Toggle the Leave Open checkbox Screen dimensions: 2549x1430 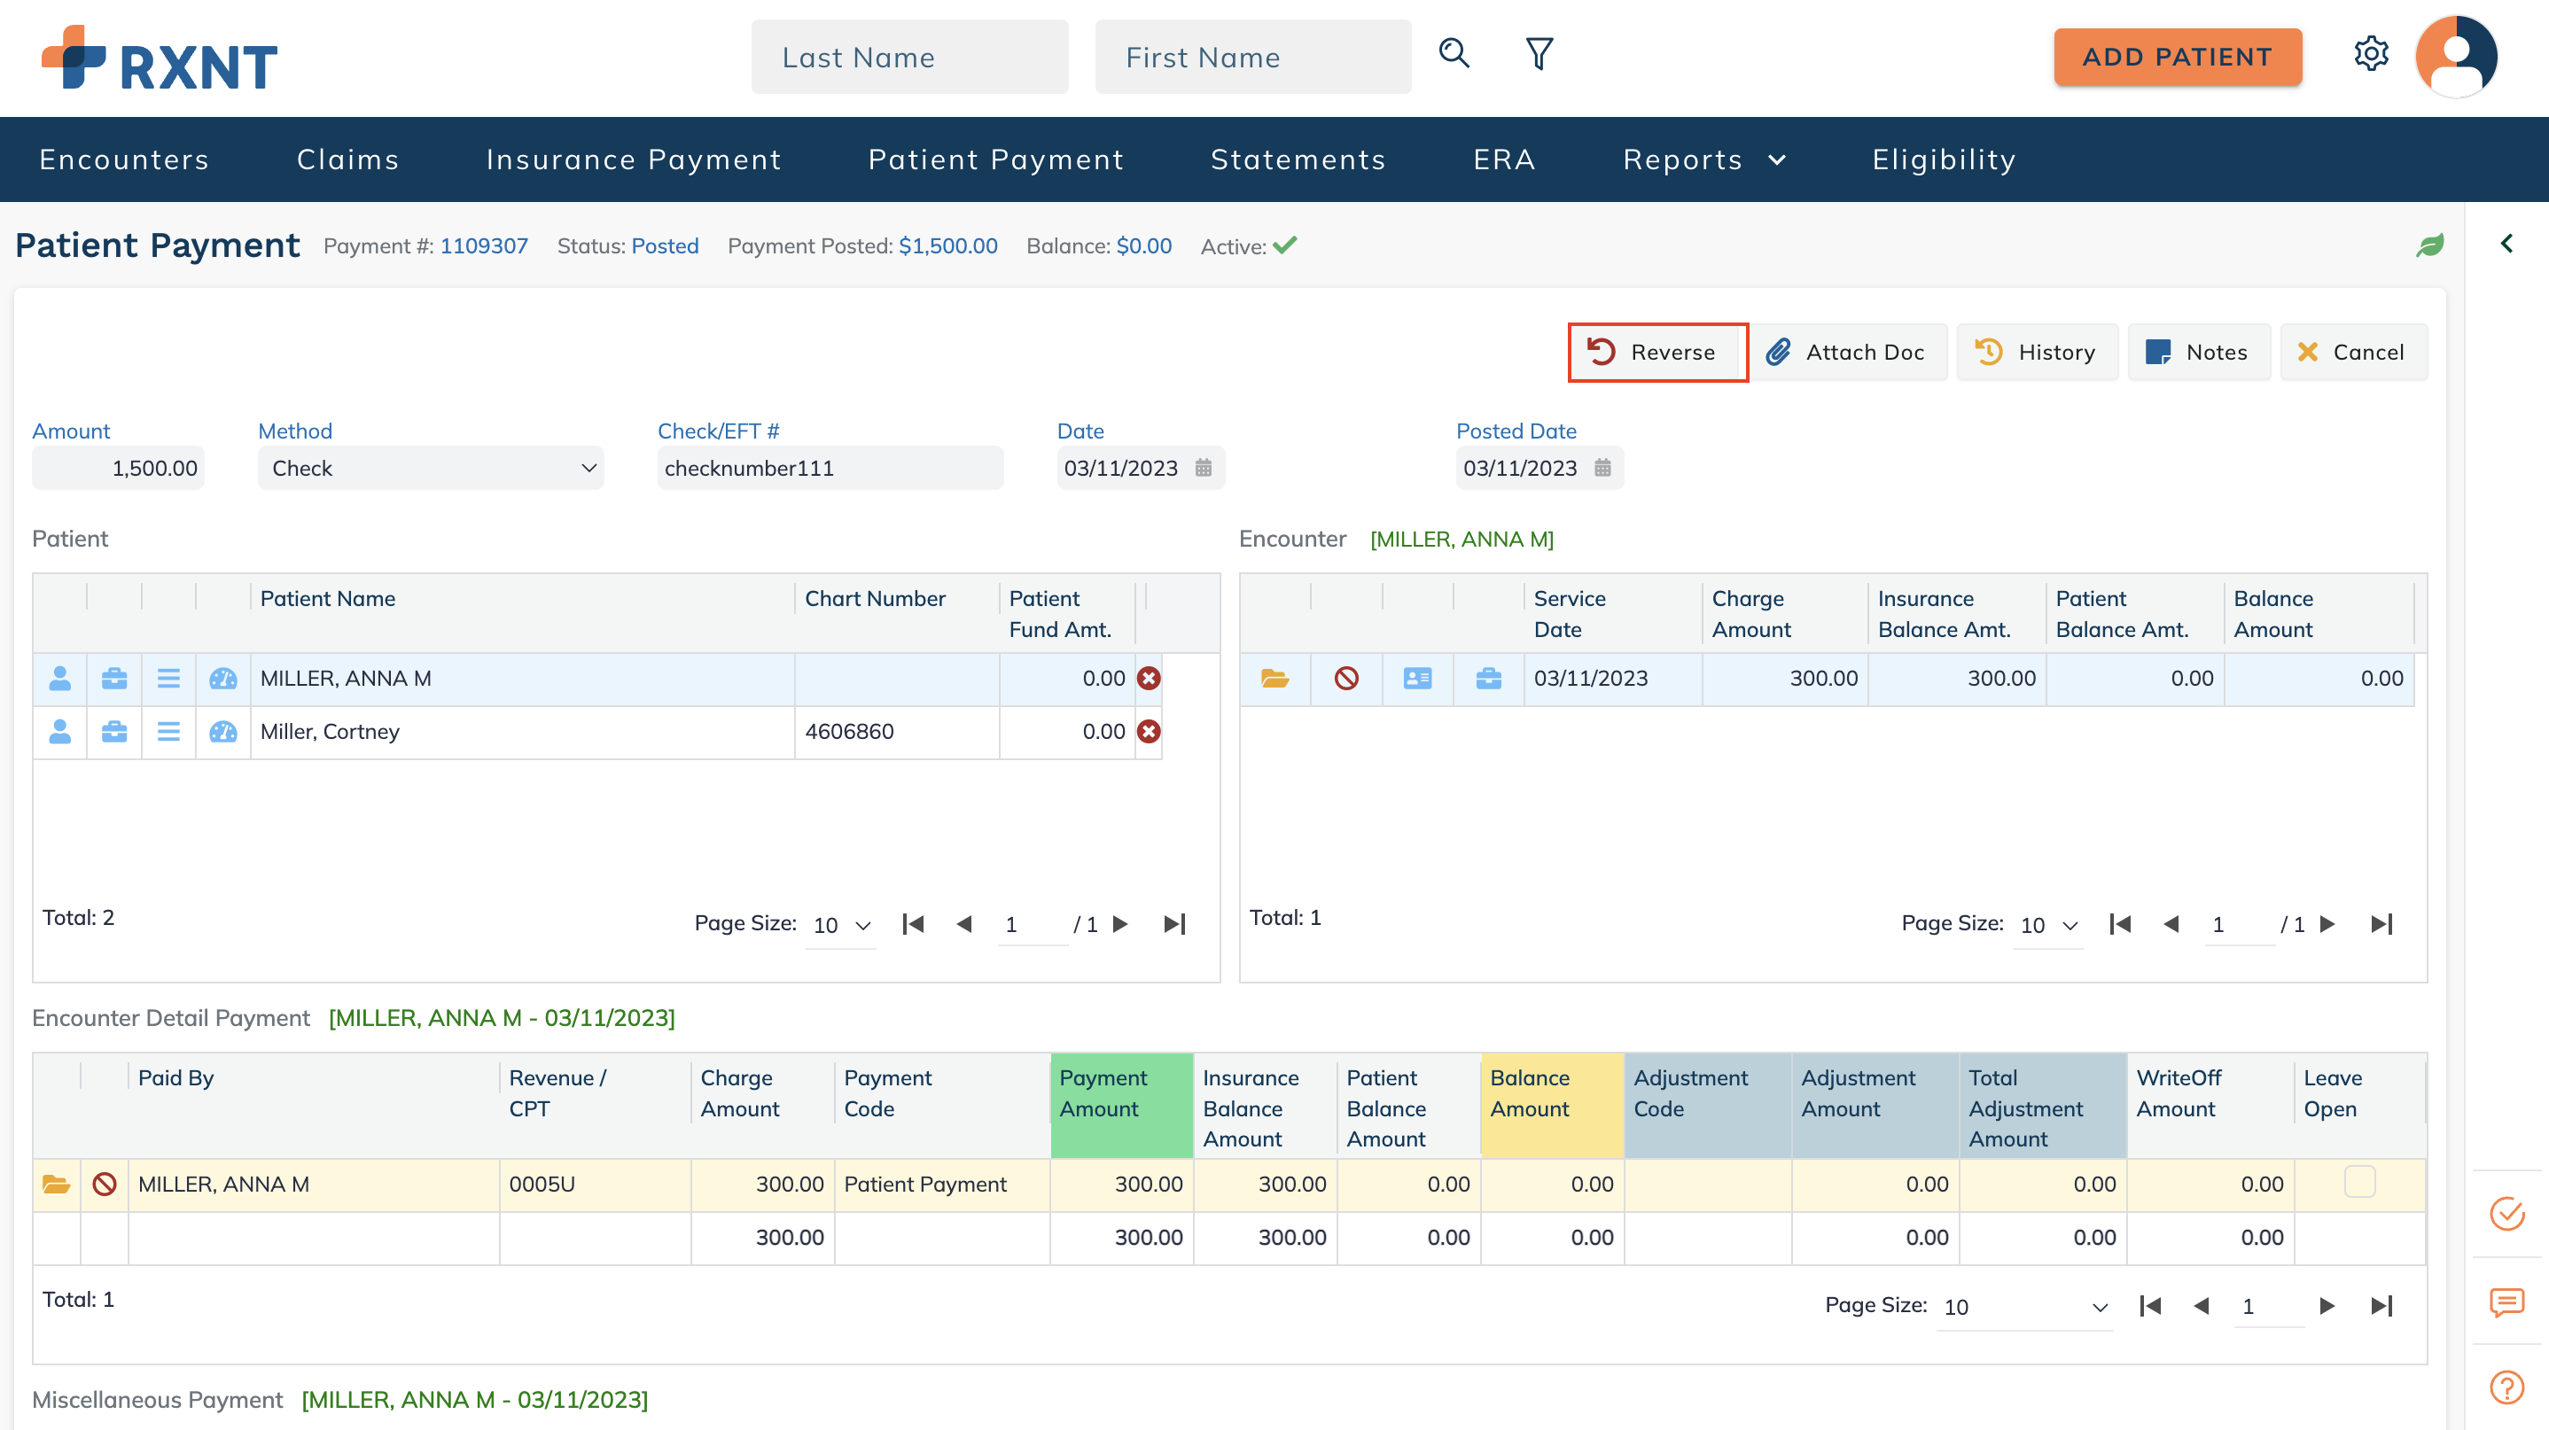coord(2359,1182)
